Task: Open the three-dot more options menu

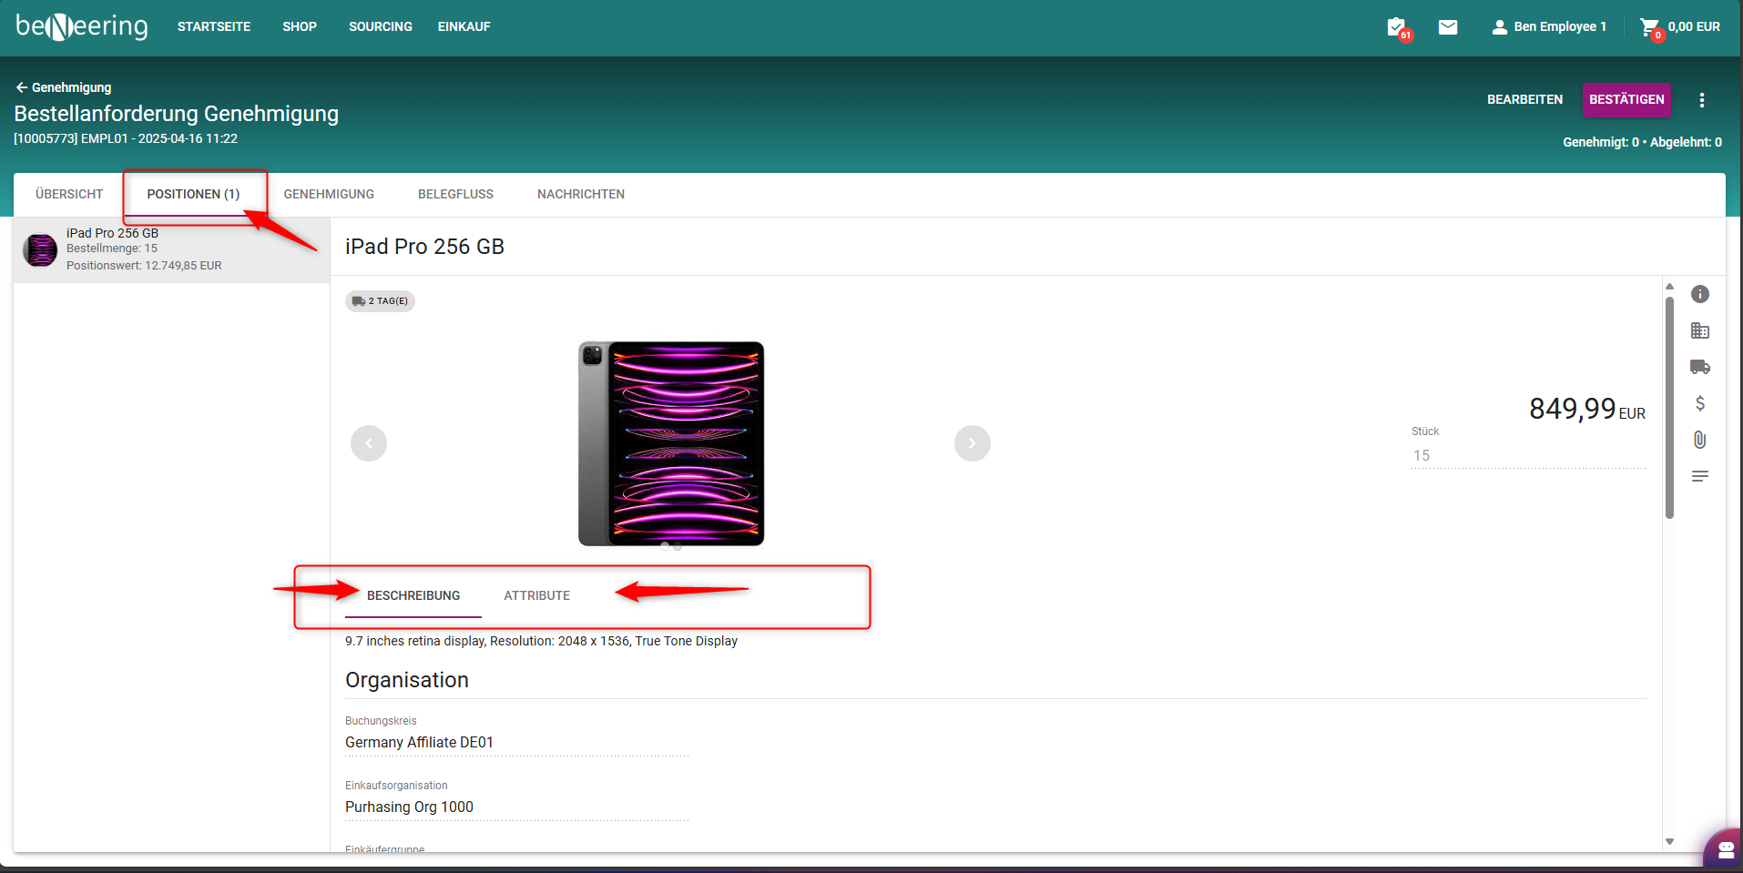Action: 1701,100
